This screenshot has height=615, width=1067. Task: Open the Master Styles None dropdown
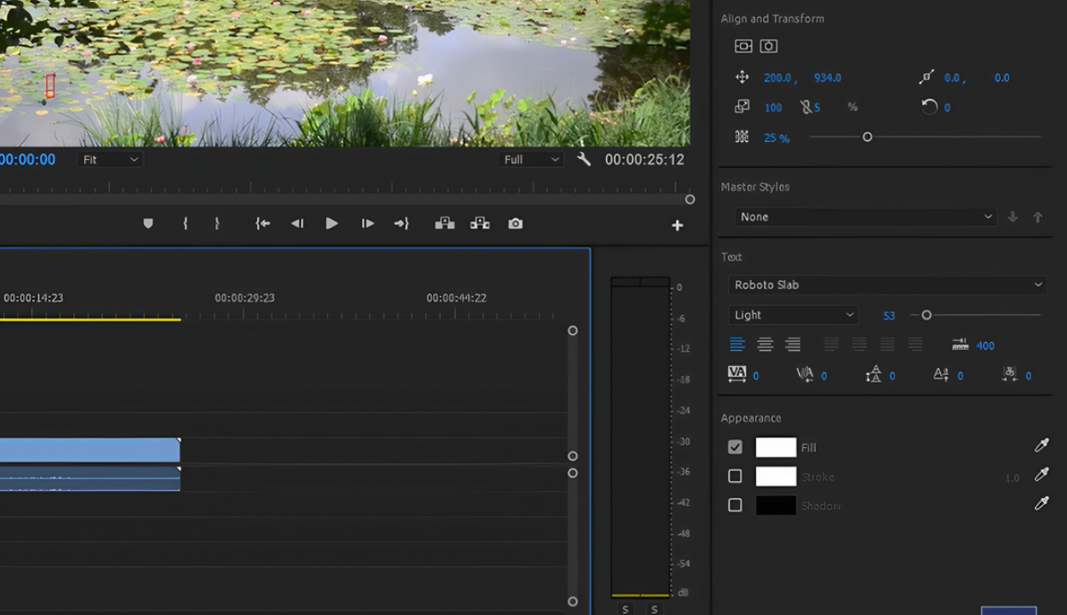point(864,217)
